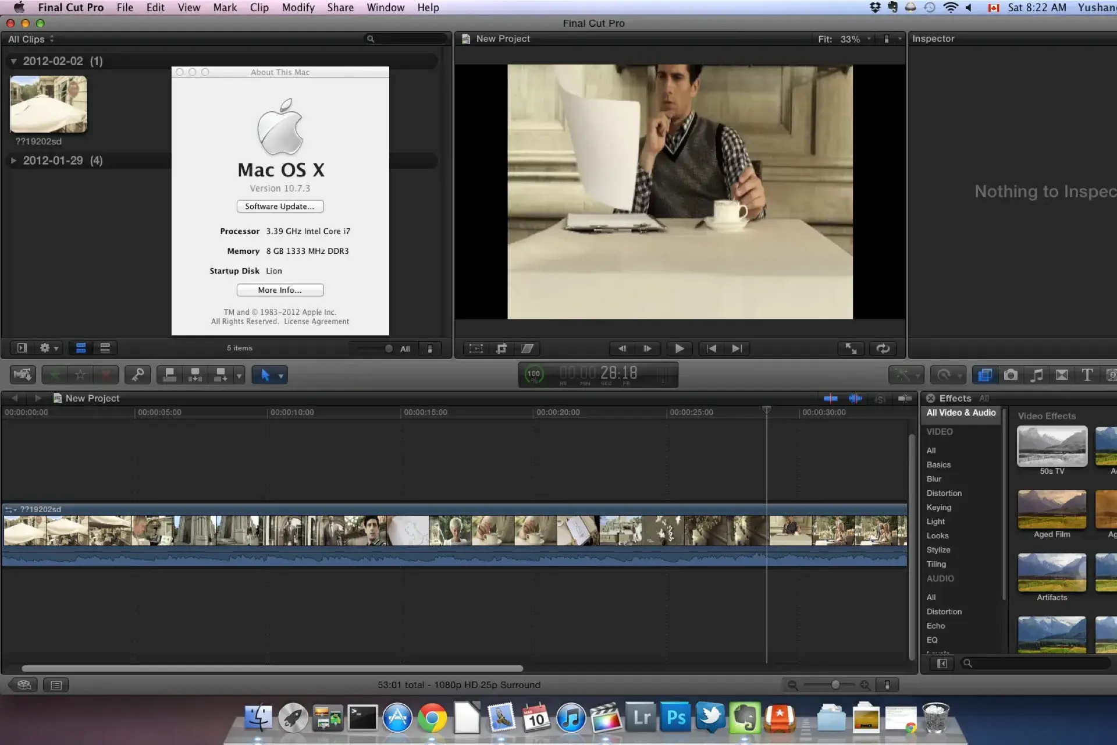This screenshot has height=745, width=1117.
Task: Open the keyword editor key icon
Action: (137, 375)
